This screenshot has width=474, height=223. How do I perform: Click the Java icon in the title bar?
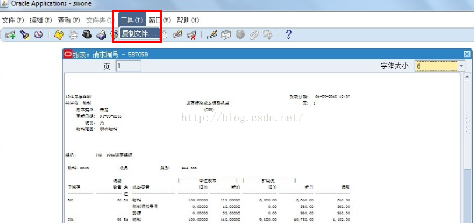click(5, 4)
